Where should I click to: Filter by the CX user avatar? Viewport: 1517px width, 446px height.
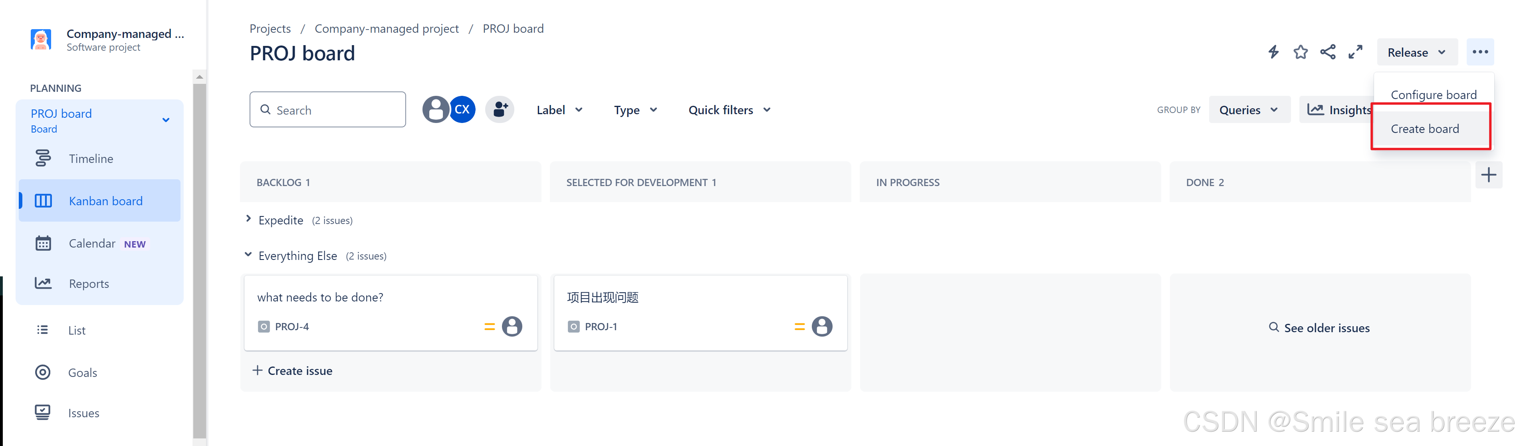tap(463, 109)
